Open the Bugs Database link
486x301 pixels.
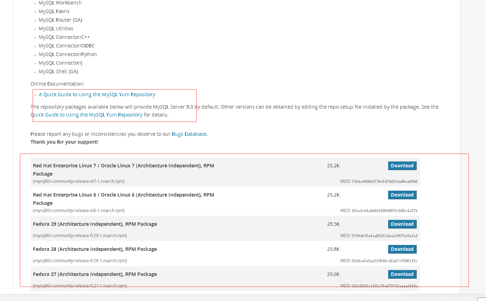coord(189,134)
